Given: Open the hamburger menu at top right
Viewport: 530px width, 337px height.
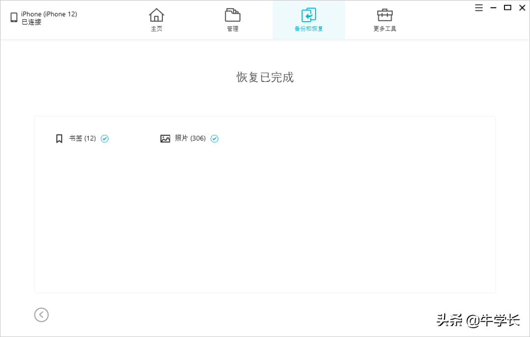Looking at the screenshot, I should pyautogui.click(x=478, y=7).
